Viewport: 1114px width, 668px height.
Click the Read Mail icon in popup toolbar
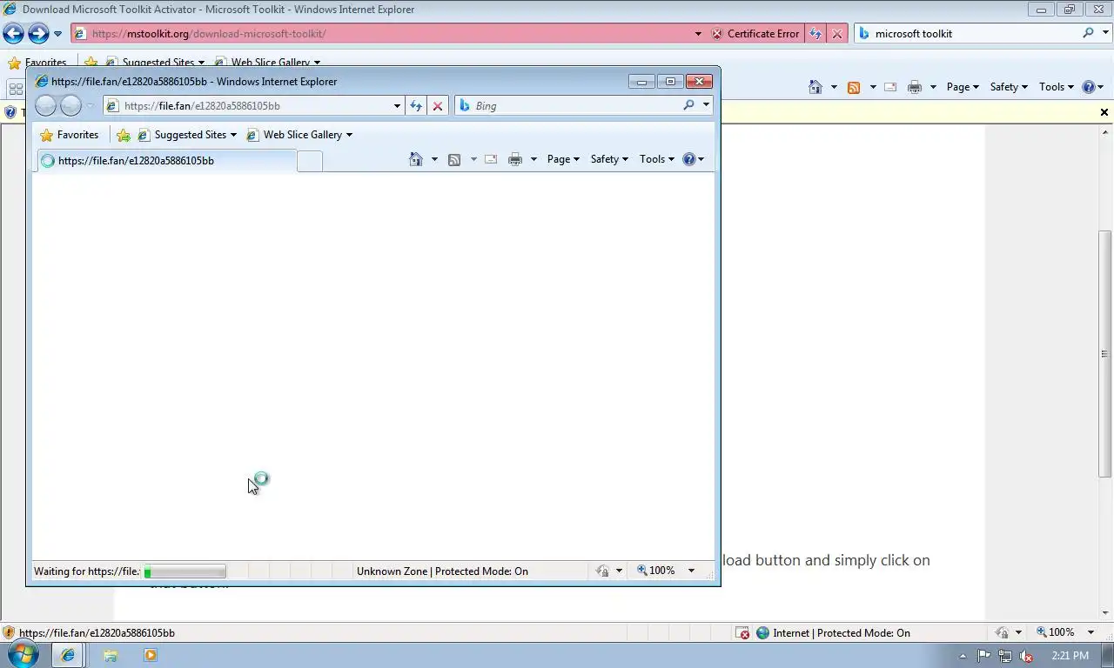[x=491, y=159]
